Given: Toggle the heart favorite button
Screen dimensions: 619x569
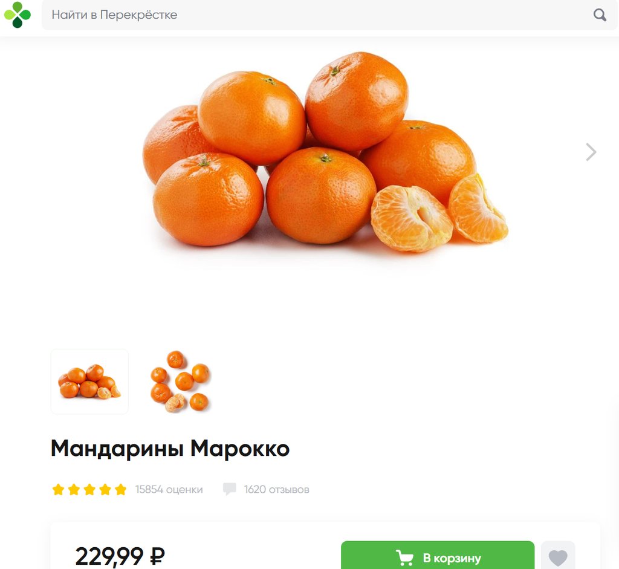Looking at the screenshot, I should click(x=558, y=556).
